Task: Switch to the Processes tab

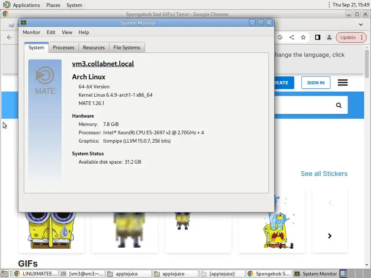Action: 63,47
